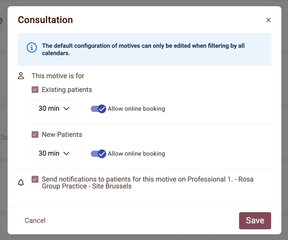Click the partially hidden Do text behind dialog
288x240 pixels.
click(x=4, y=137)
